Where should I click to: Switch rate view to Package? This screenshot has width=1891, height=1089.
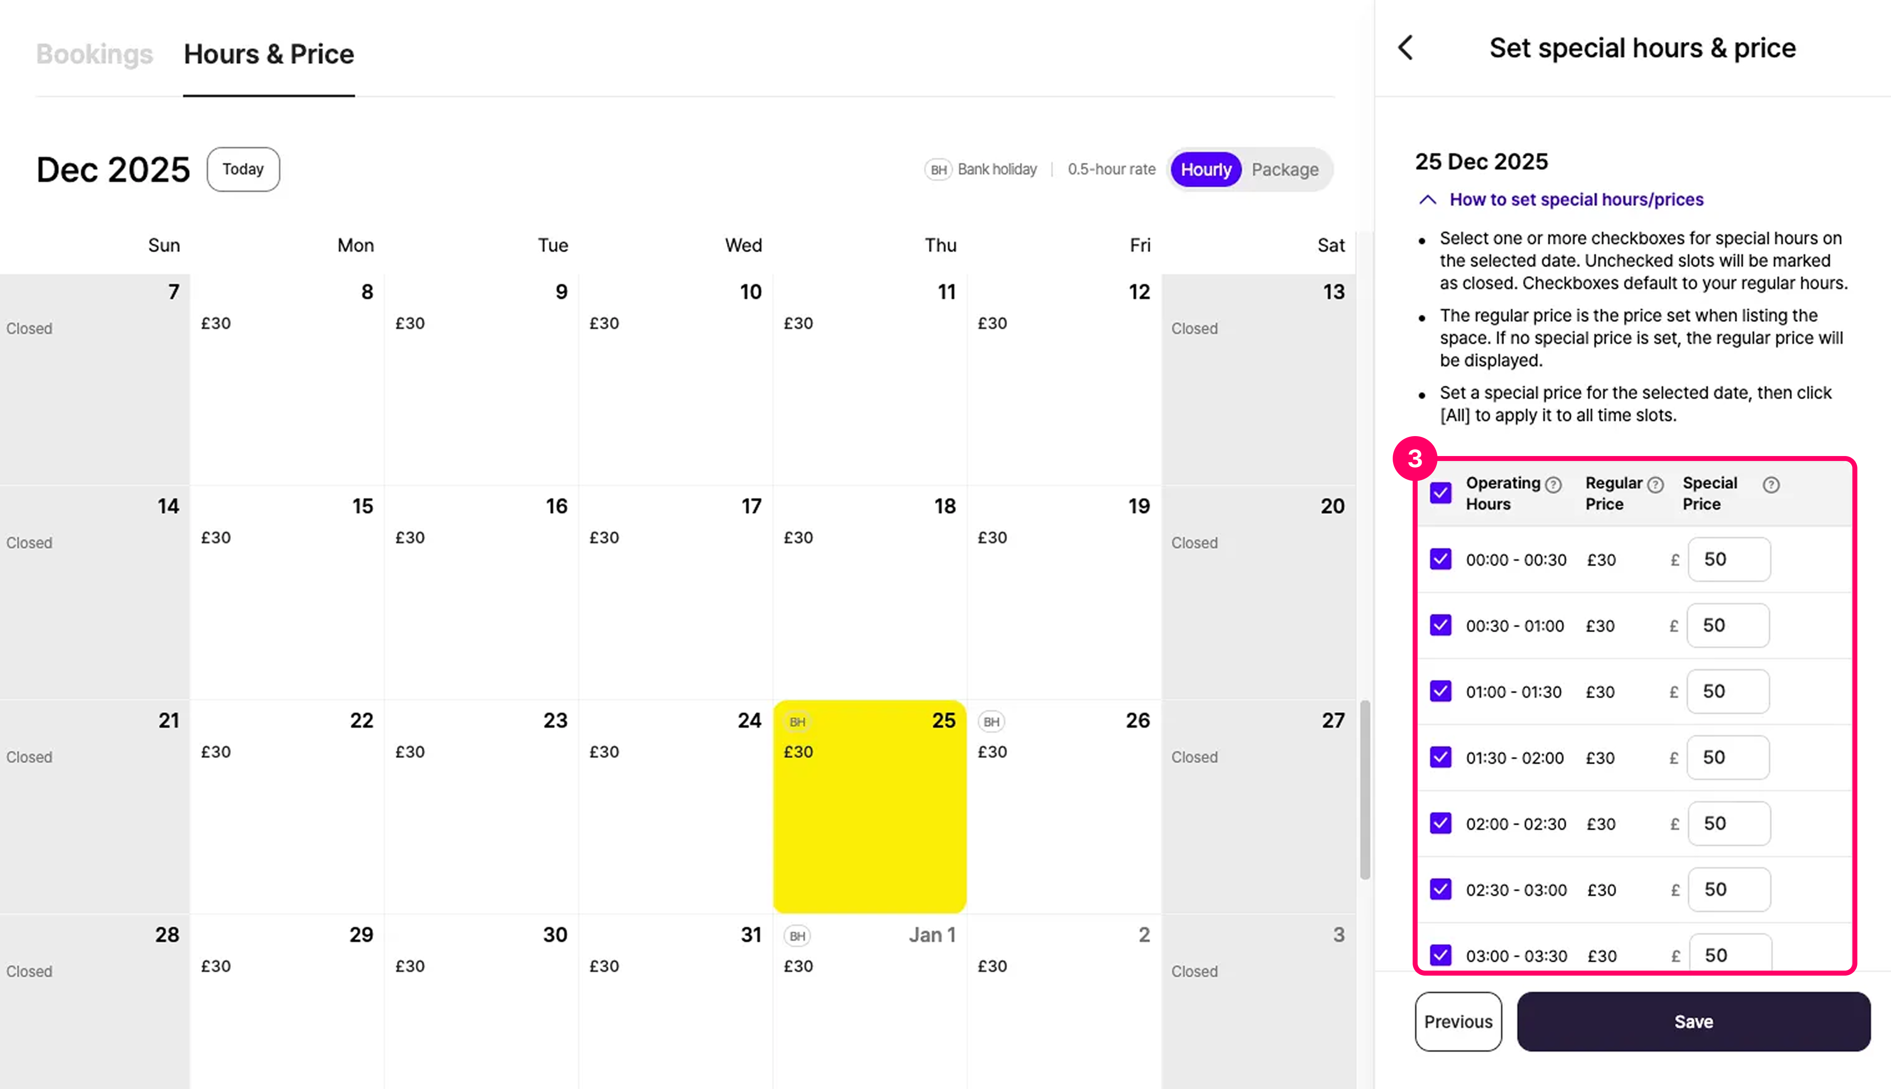1285,170
